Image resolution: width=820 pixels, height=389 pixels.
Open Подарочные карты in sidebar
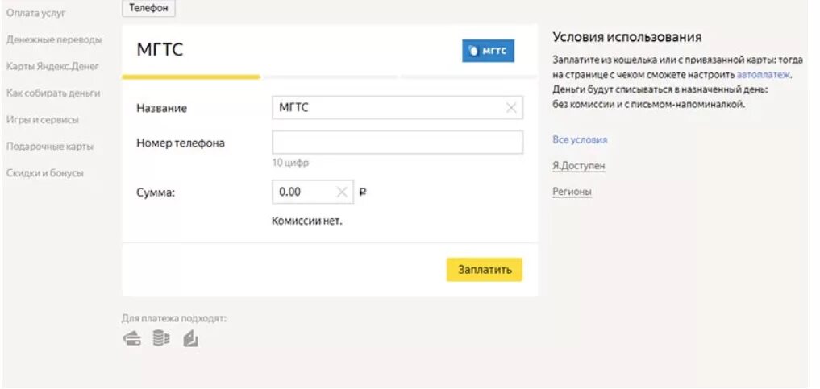click(x=50, y=147)
